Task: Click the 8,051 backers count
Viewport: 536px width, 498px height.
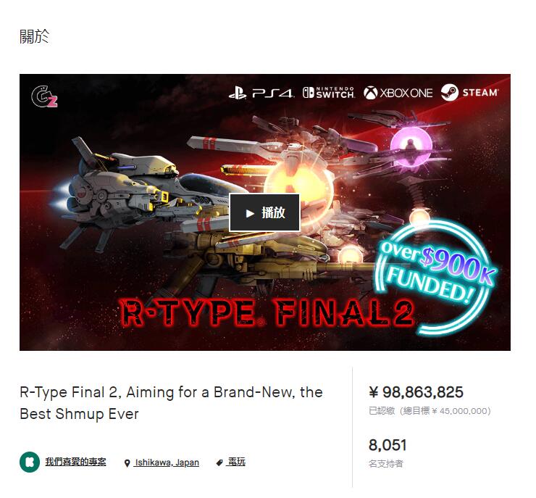Action: 388,445
